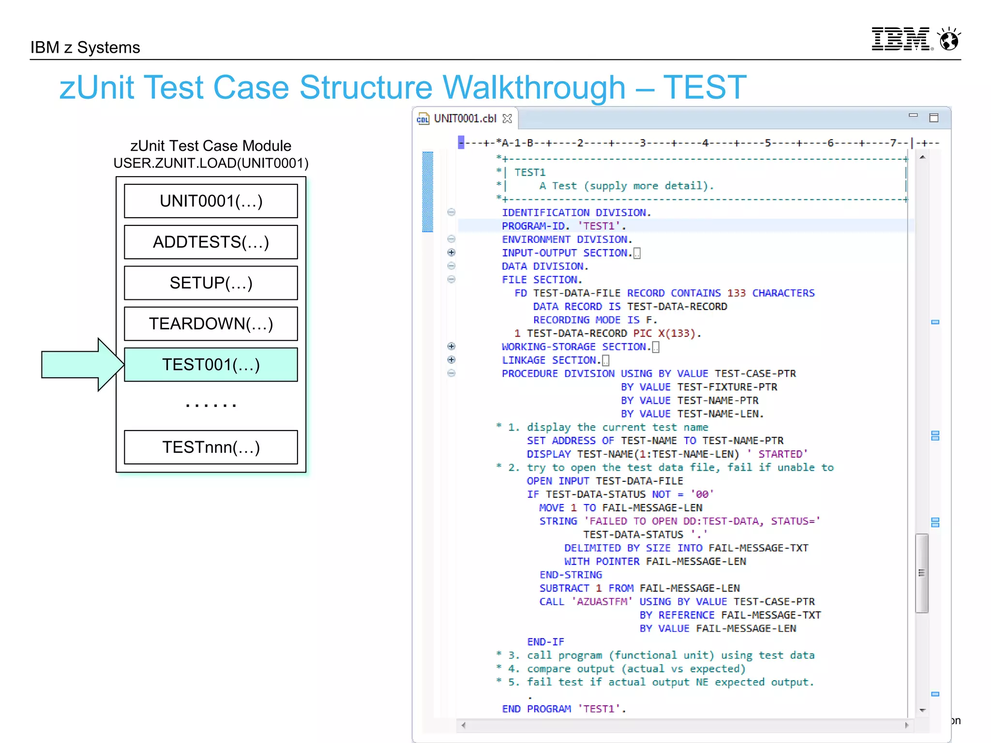This screenshot has height=743, width=991.
Task: Collapse the FILE SECTION fold
Action: click(x=451, y=280)
